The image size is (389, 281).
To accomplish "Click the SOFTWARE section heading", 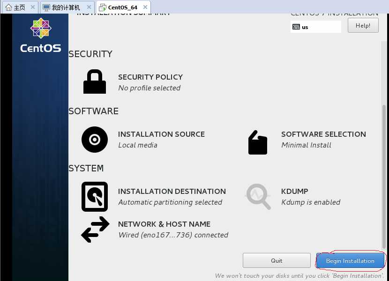I will pyautogui.click(x=94, y=111).
